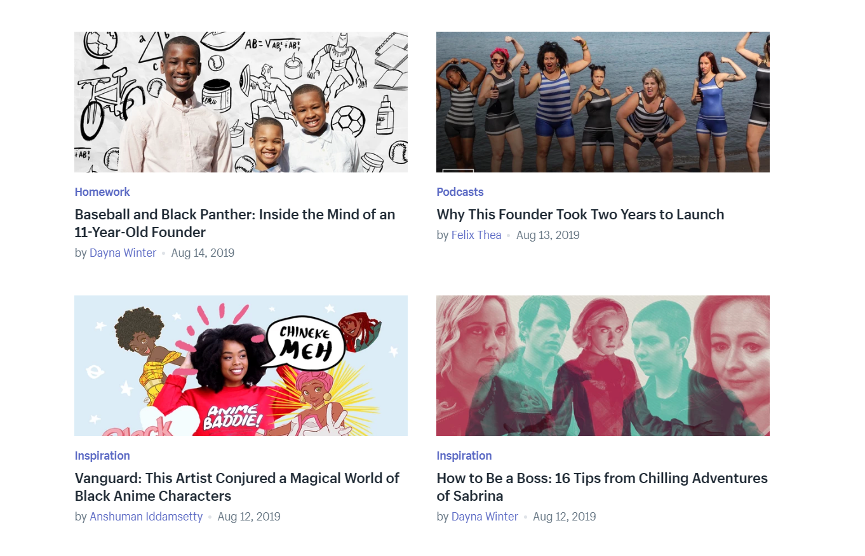Click the Aug 13, 2019 date
This screenshot has height=556, width=865.
click(x=548, y=235)
